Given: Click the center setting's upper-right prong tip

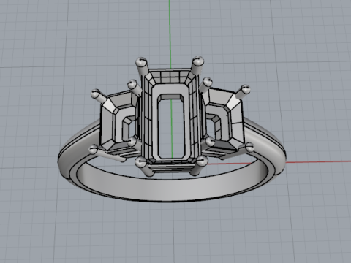Looking at the screenshot, I should click(198, 61).
